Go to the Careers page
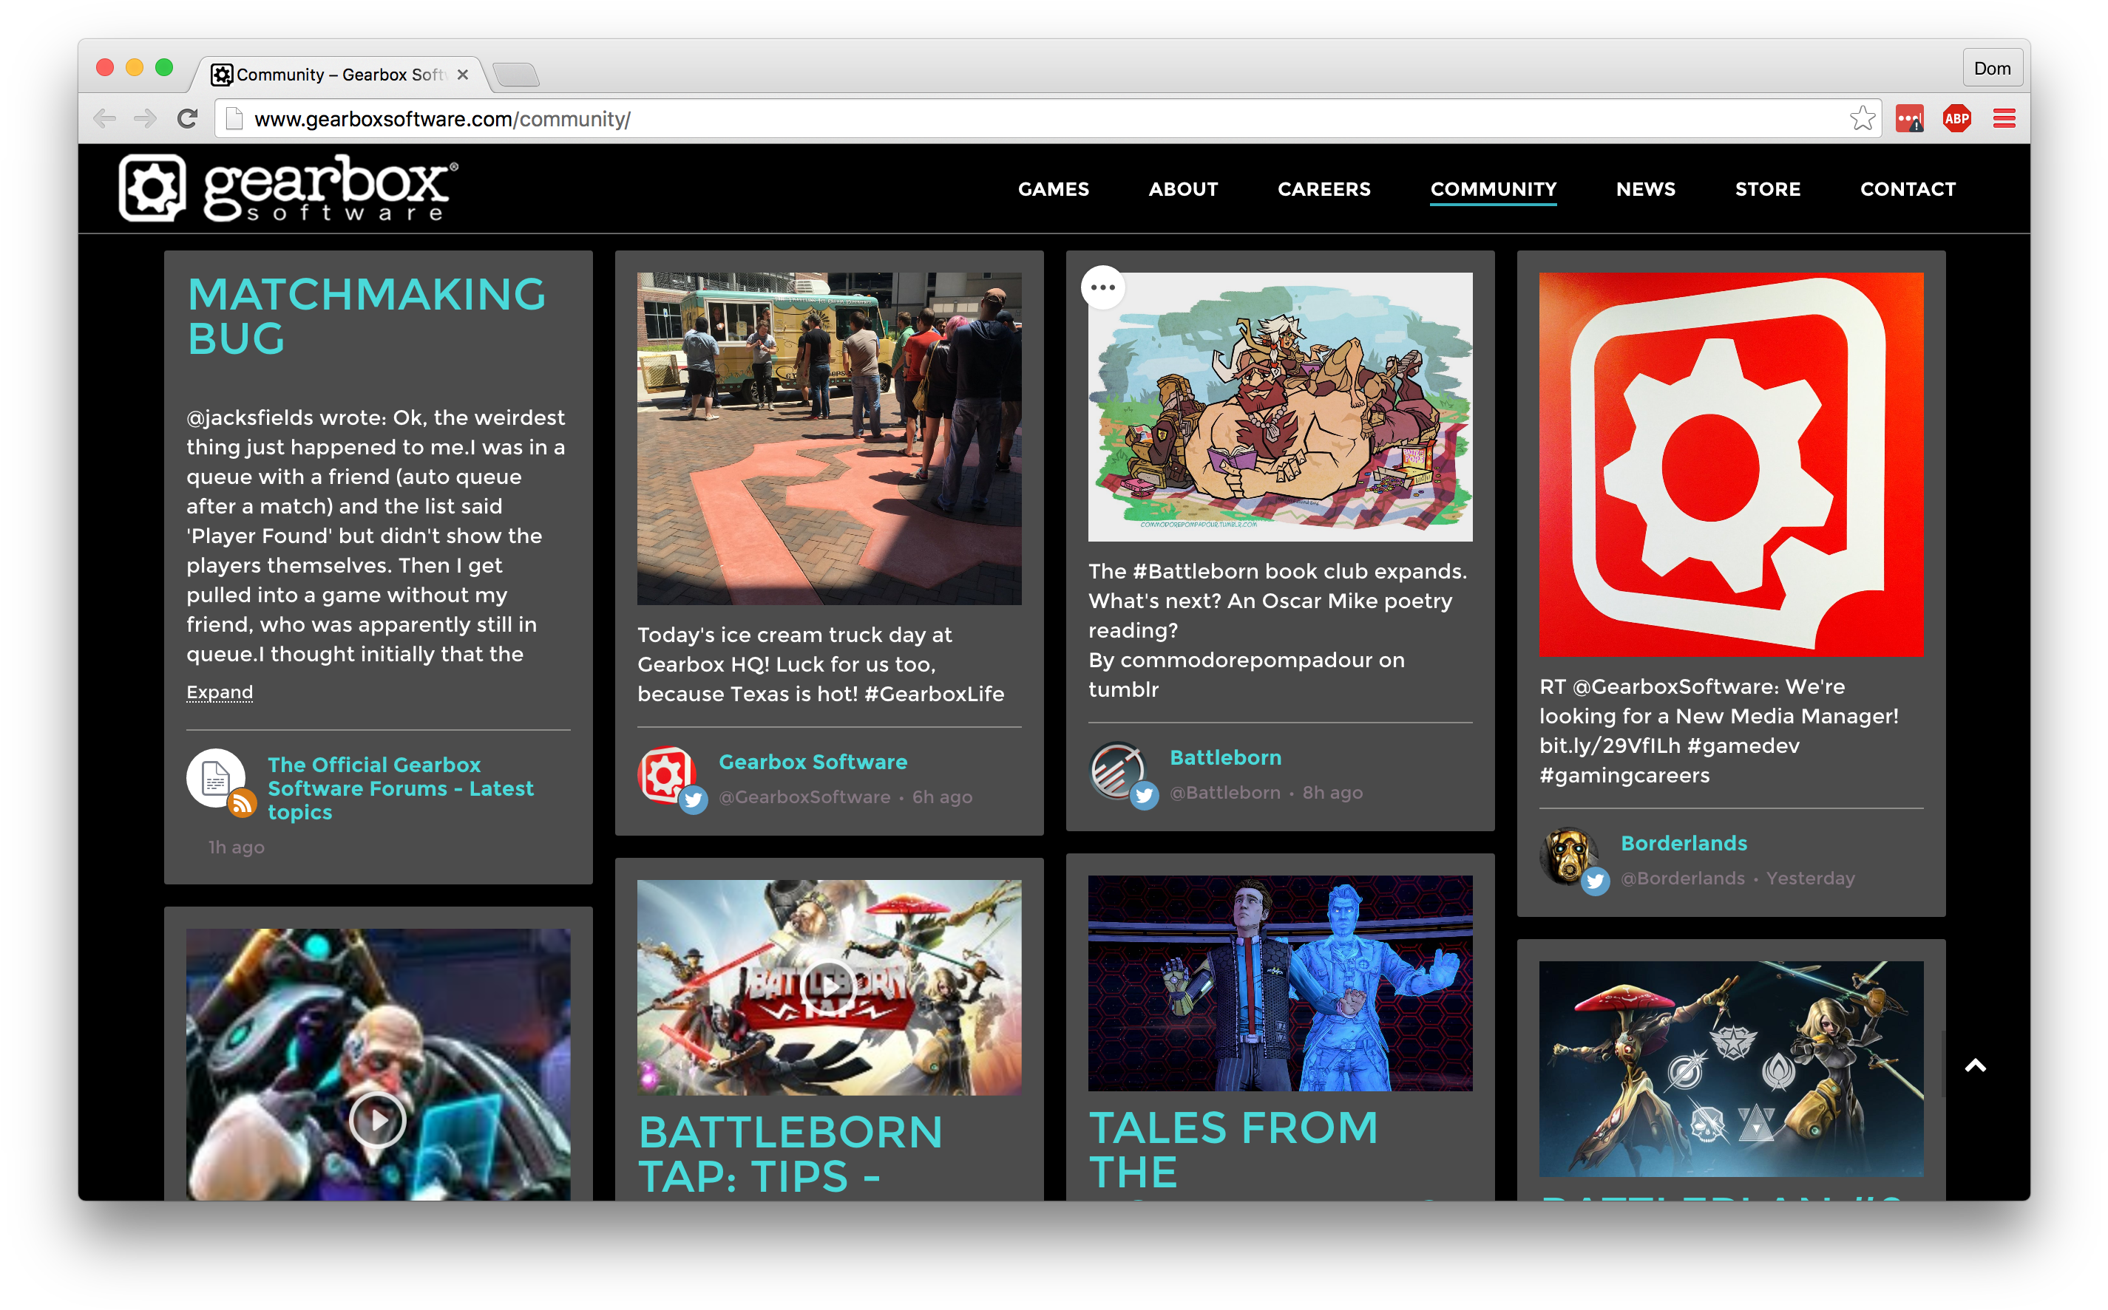This screenshot has height=1310, width=2108. tap(1324, 189)
